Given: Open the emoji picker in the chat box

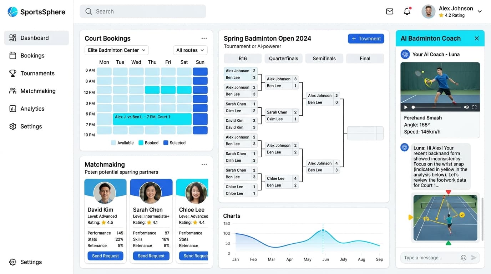Looking at the screenshot, I should click(x=464, y=258).
